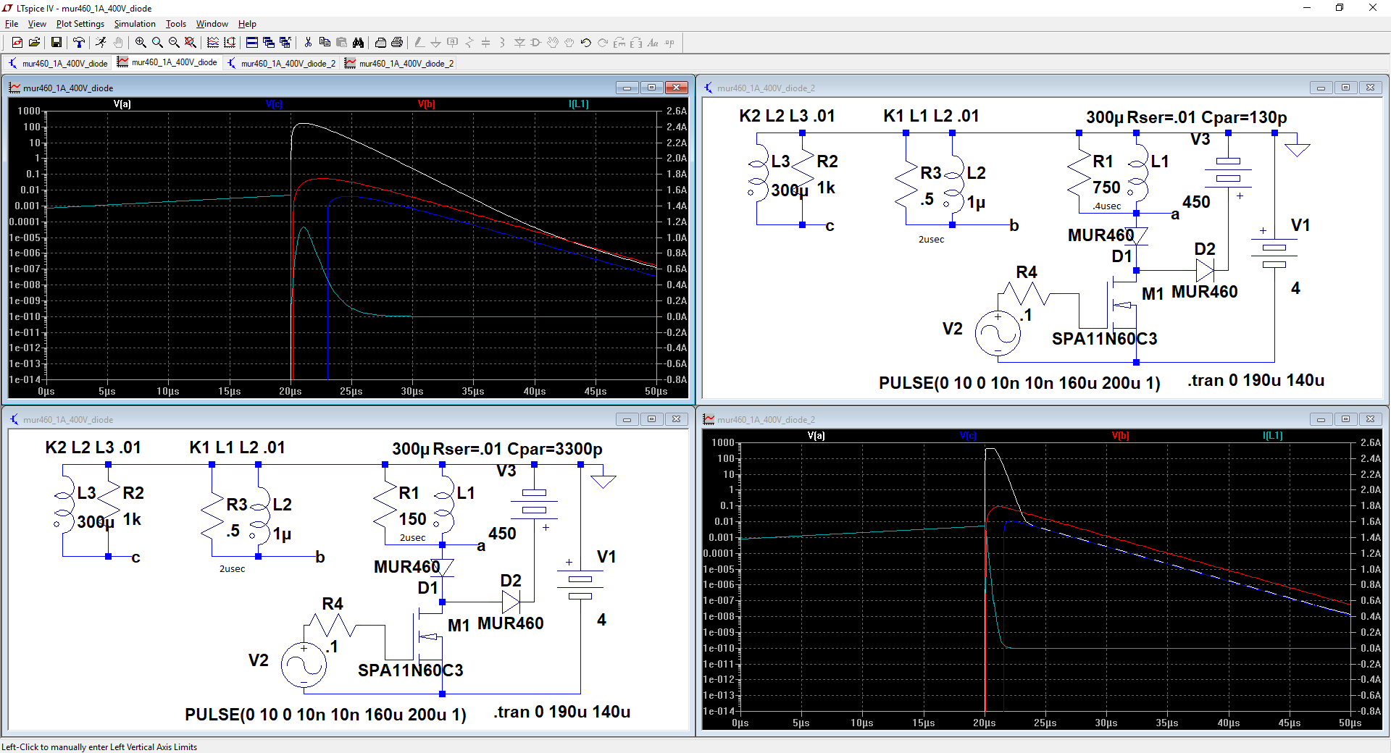
Task: Click the Close All Windows icon
Action: (285, 43)
